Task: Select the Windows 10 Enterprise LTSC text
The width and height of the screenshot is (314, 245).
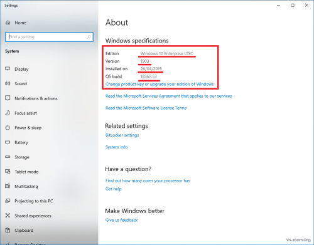Action: click(166, 53)
